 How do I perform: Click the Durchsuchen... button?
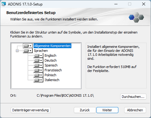133,97
